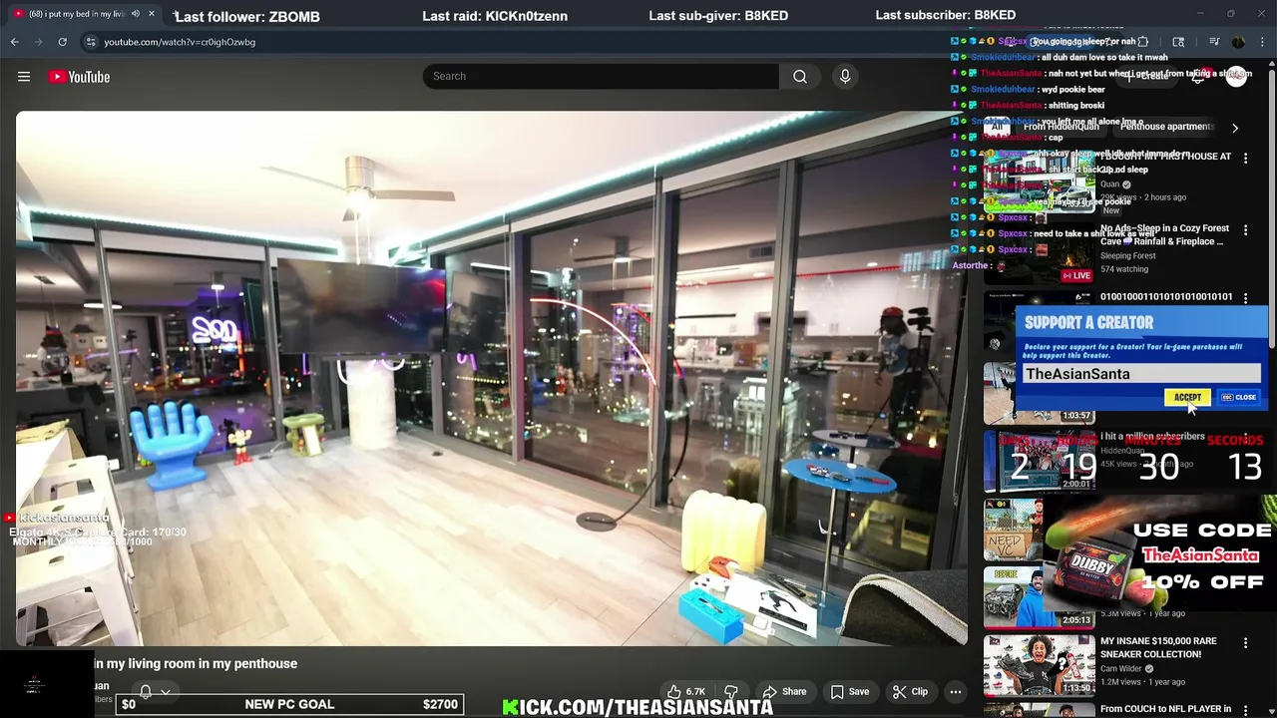
Task: Open more actions ellipsis under video
Action: point(955,691)
